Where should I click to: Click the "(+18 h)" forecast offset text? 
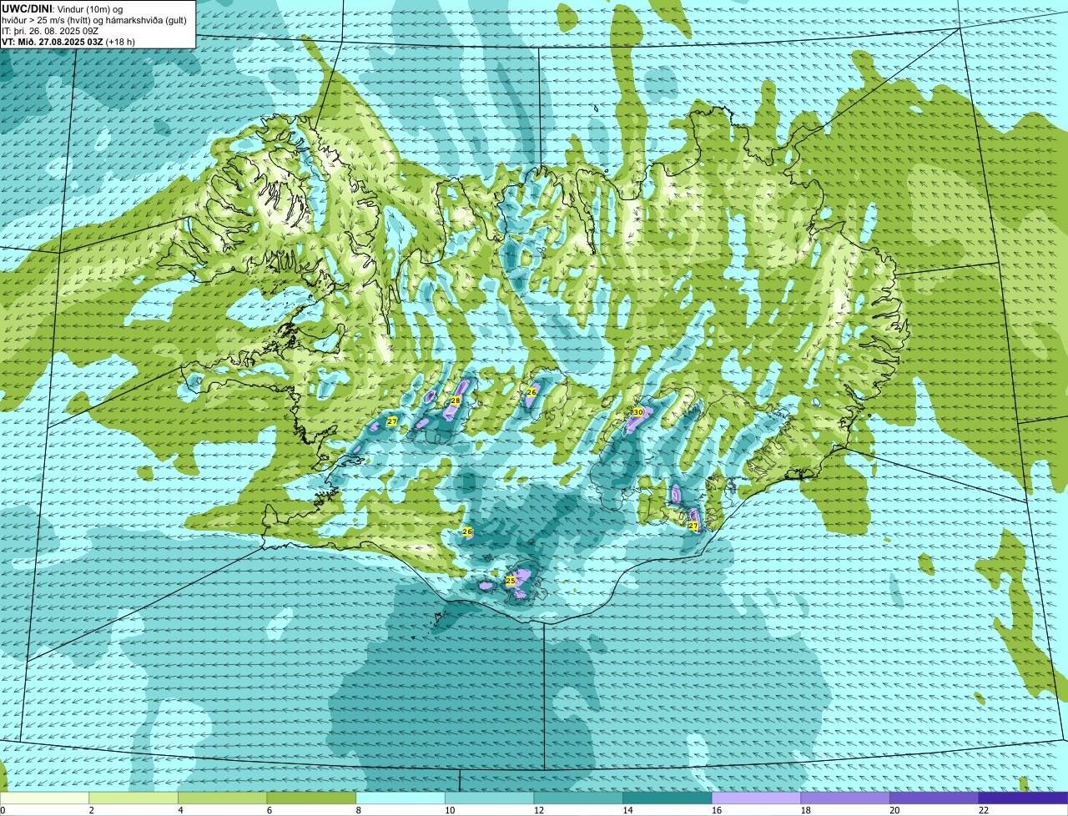pyautogui.click(x=121, y=41)
